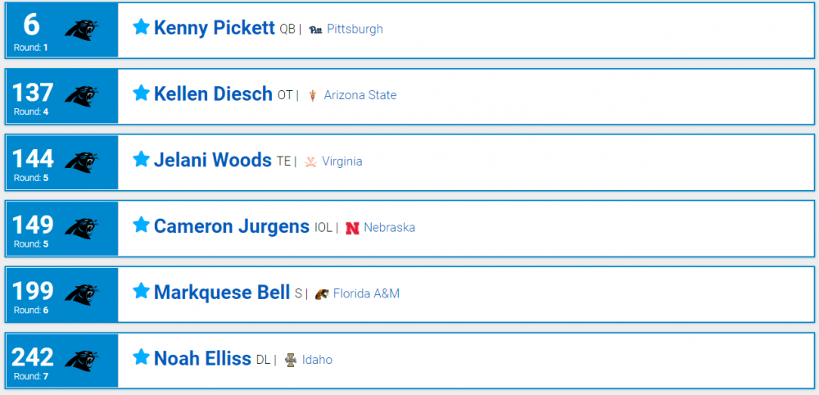
Task: Click the star beside Kenny Pickett
Action: point(142,27)
